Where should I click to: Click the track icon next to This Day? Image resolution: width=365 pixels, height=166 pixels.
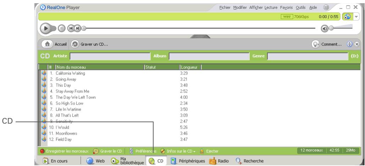click(x=44, y=85)
